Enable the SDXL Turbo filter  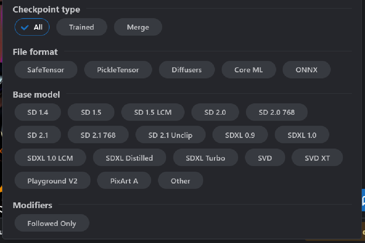[205, 157]
